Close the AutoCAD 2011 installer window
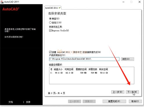The height and width of the screenshot is (107, 144). point(139,2)
